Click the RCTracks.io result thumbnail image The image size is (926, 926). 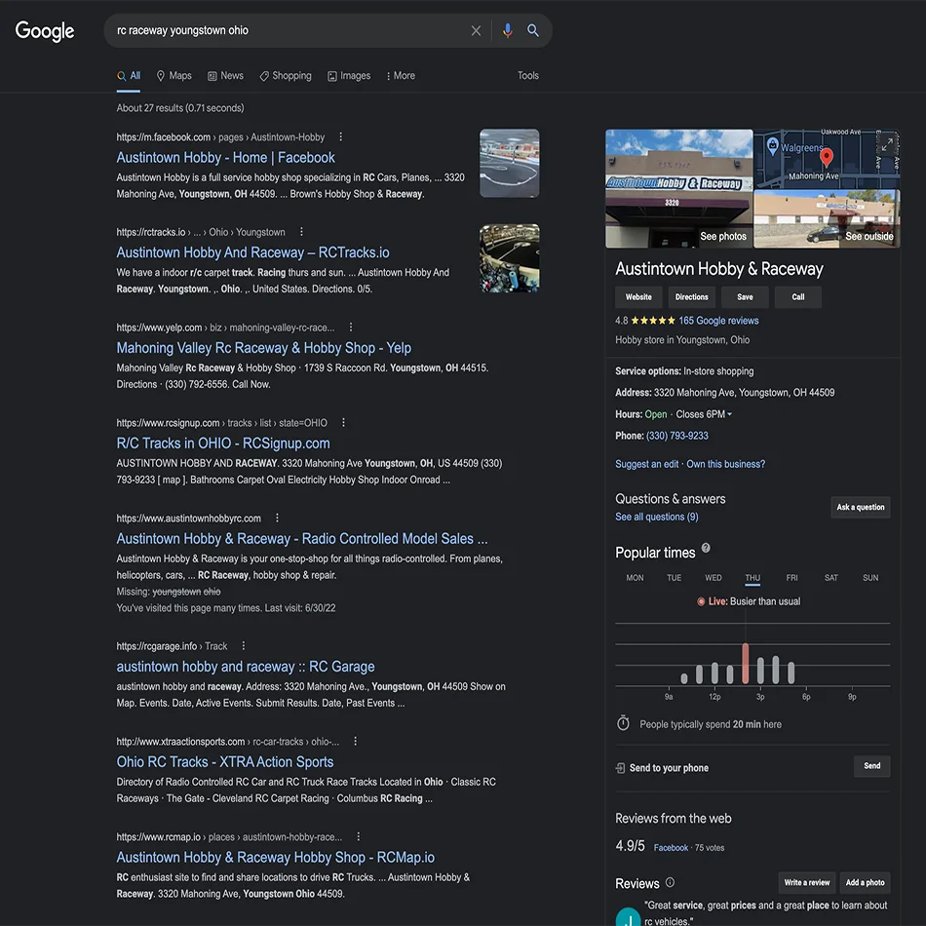click(x=509, y=258)
